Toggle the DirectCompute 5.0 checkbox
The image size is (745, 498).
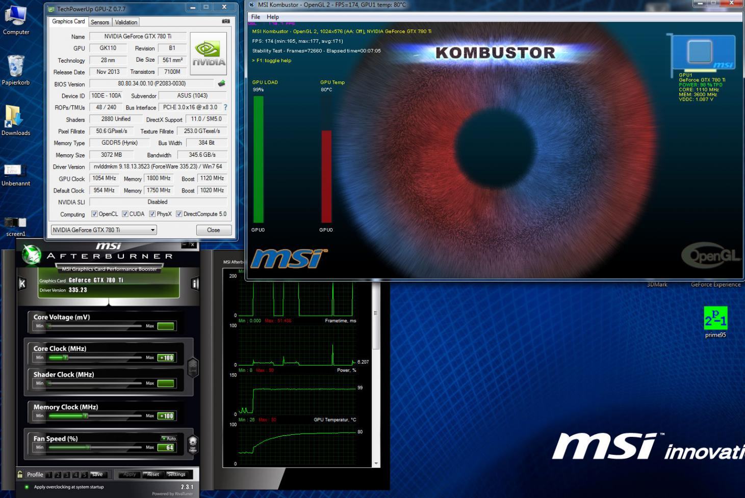(179, 214)
